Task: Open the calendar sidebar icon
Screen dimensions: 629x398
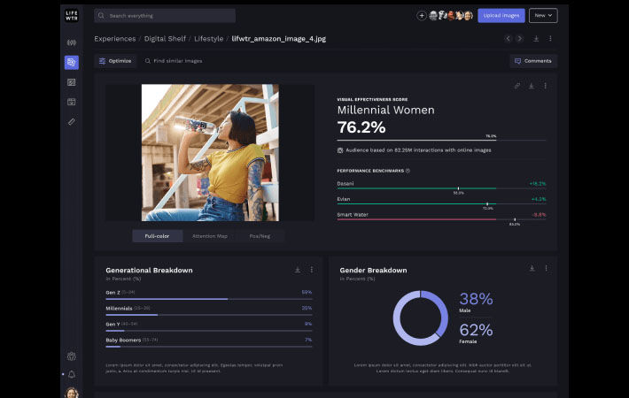Action: pyautogui.click(x=72, y=102)
